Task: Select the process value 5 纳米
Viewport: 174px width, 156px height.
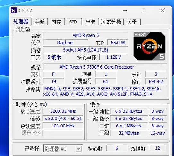Action: click(54, 57)
